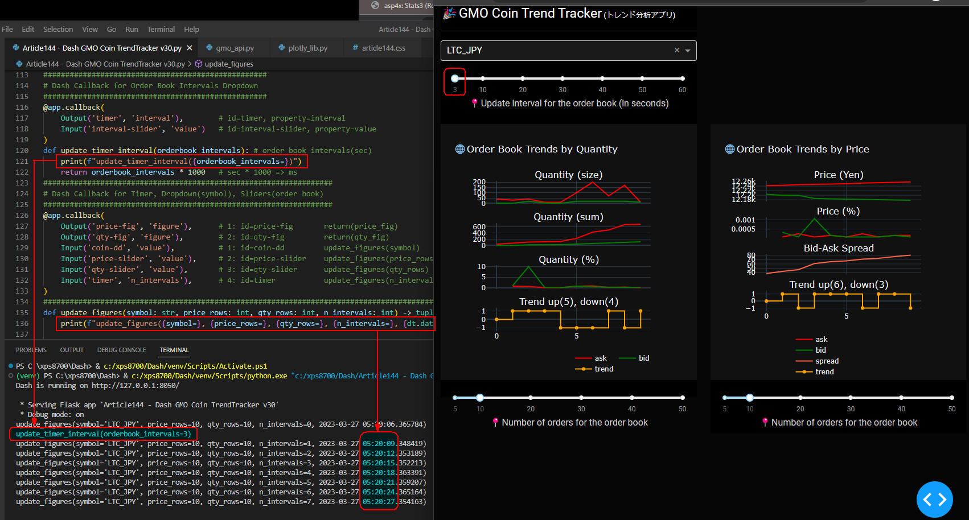Open Dash debug menu blue button
Screen dimensions: 969x520
(934, 500)
